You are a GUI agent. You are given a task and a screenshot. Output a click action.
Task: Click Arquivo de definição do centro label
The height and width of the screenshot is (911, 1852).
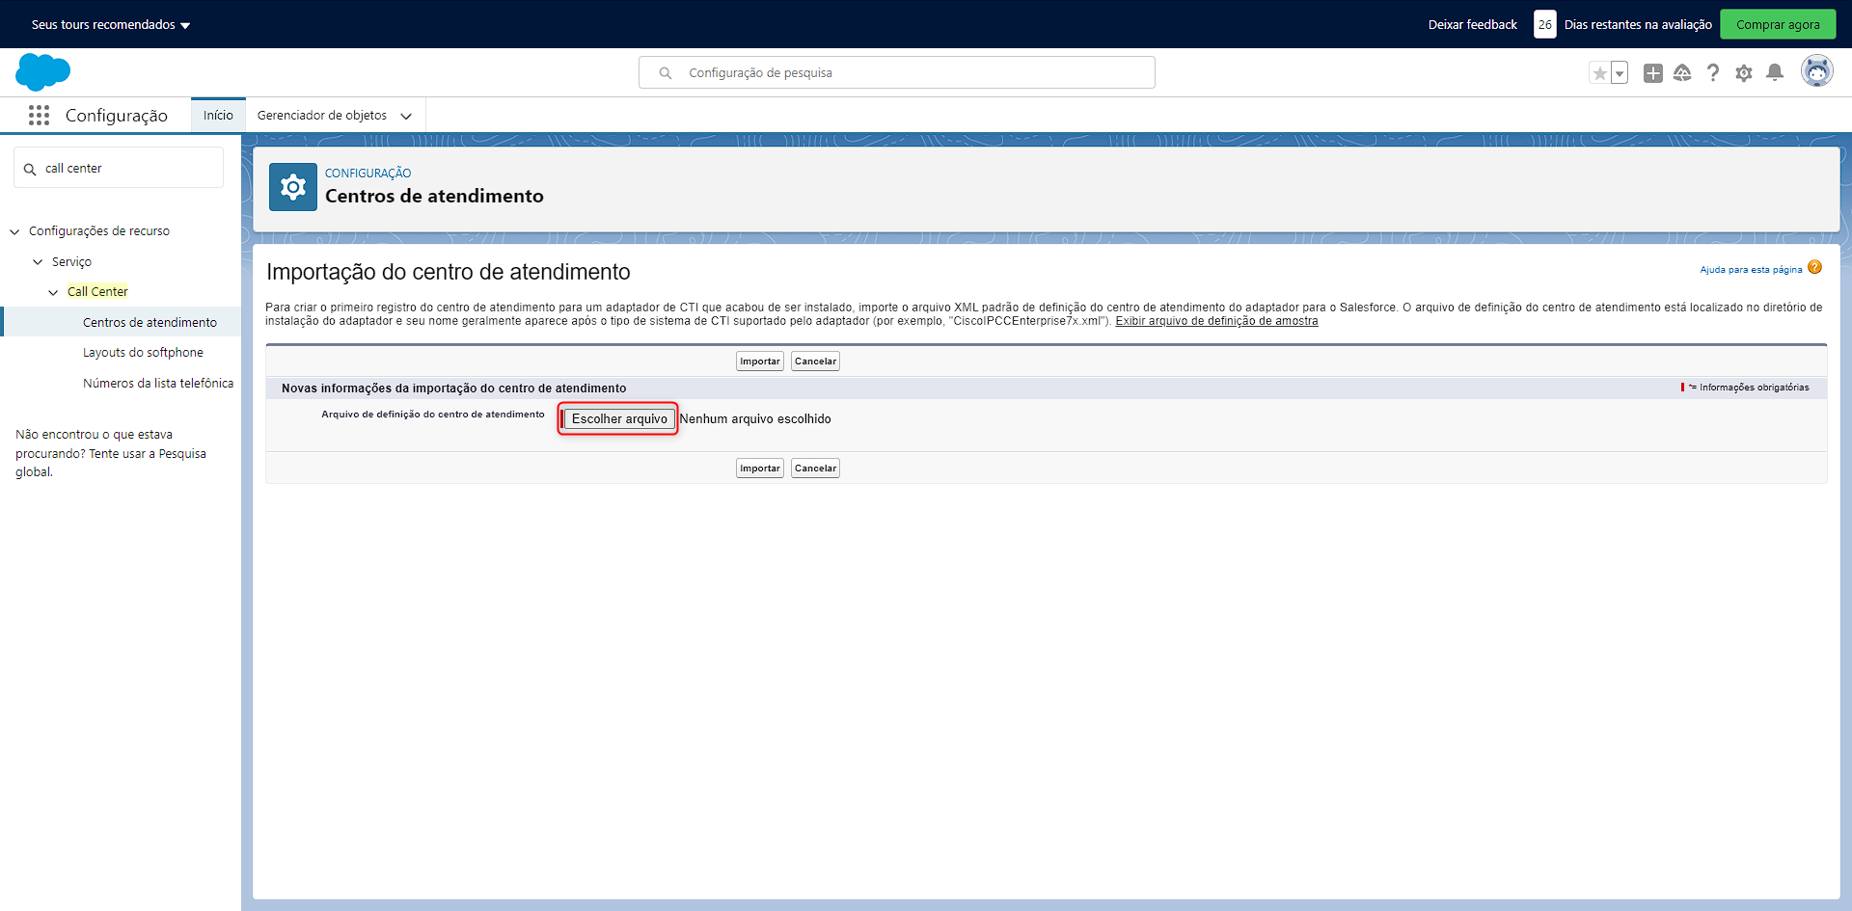[433, 415]
